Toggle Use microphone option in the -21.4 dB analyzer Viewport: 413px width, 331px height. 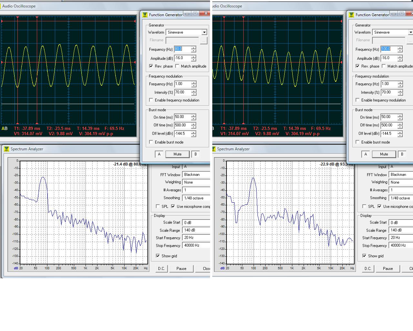[x=173, y=207]
